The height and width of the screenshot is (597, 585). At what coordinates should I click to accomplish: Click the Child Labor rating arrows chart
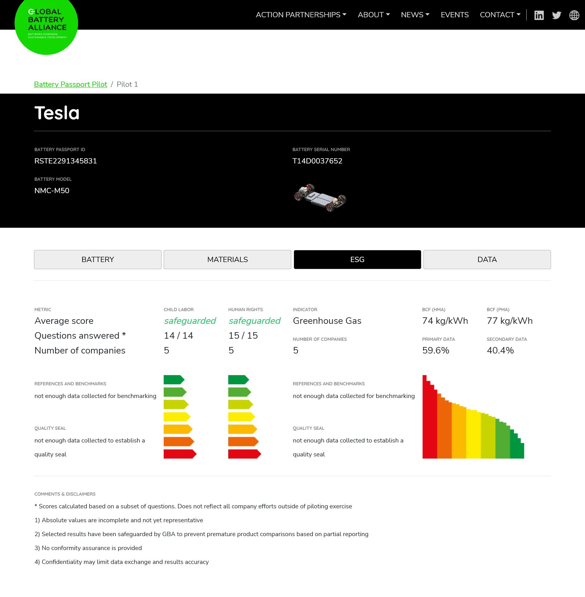coord(180,417)
